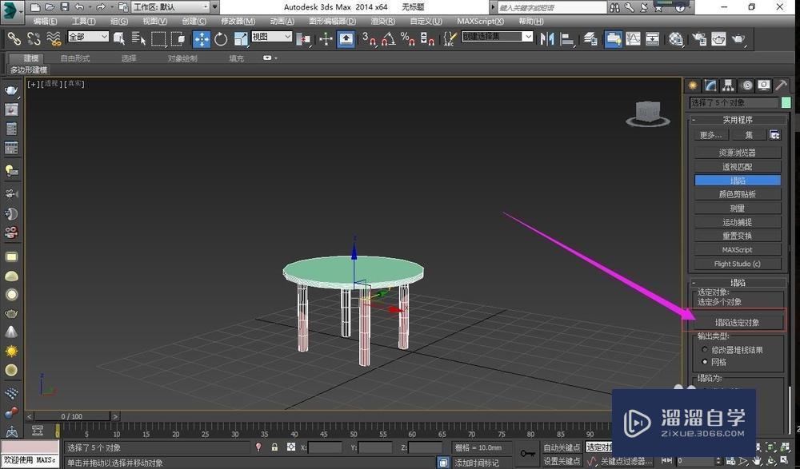
Task: Toggle the 自动关键点 Auto Key mode
Action: pyautogui.click(x=560, y=447)
